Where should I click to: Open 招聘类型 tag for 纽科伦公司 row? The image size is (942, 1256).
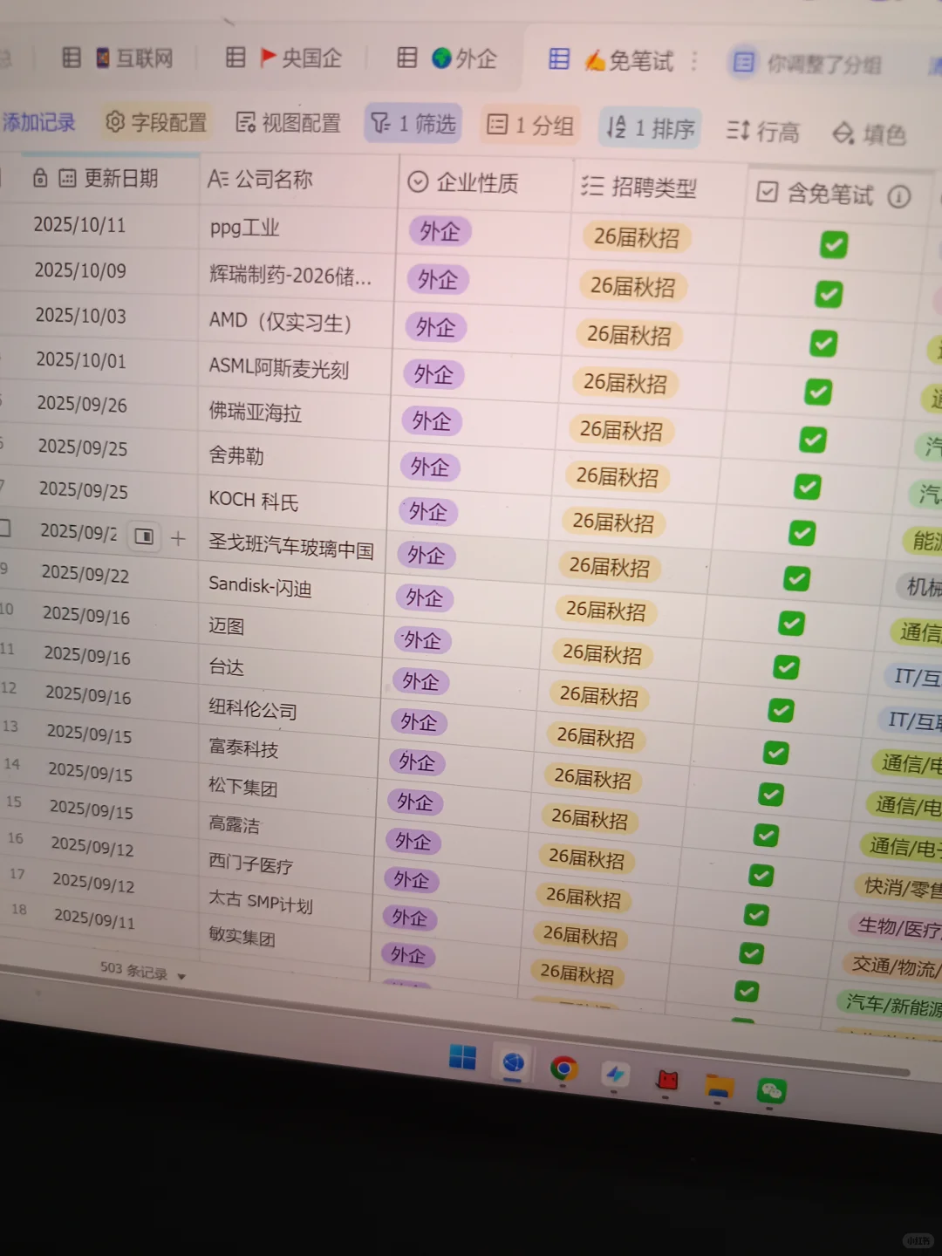[x=598, y=695]
